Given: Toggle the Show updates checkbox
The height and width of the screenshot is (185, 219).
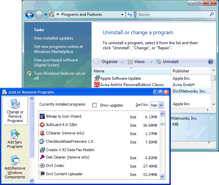Looking at the screenshot, I should (x=95, y=105).
